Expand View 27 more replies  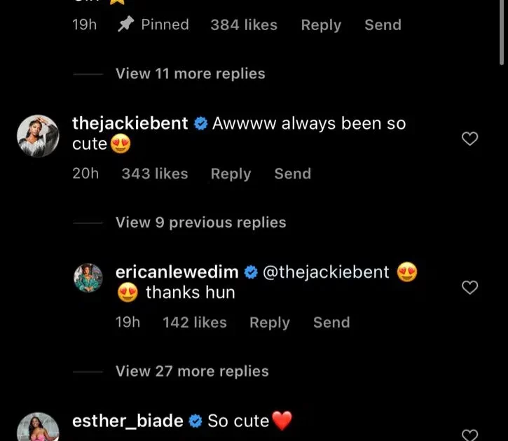[x=193, y=371]
